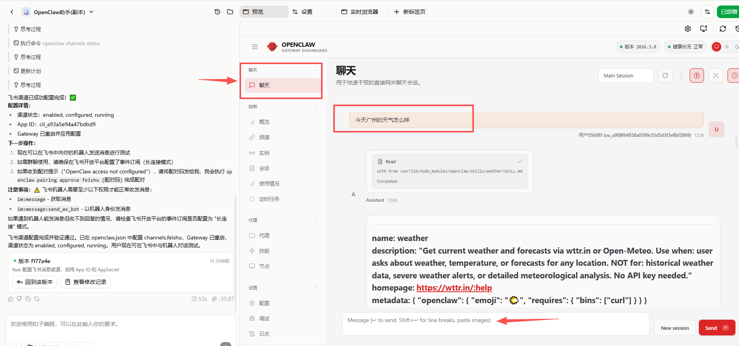Click the 健康状况 正常 badge

point(685,47)
